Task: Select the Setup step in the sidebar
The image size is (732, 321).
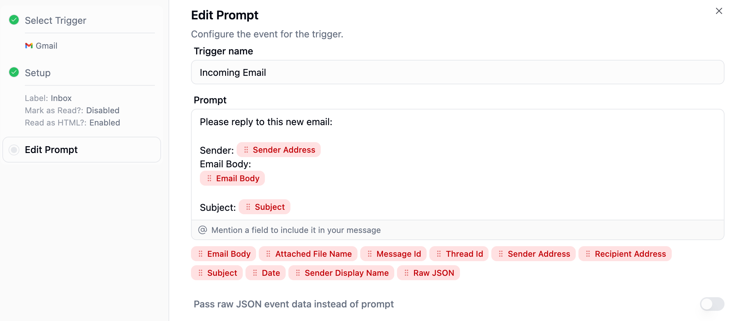Action: pyautogui.click(x=37, y=72)
